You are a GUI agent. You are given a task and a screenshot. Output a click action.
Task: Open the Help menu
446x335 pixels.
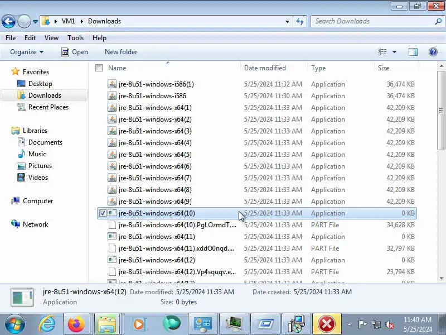coord(99,38)
